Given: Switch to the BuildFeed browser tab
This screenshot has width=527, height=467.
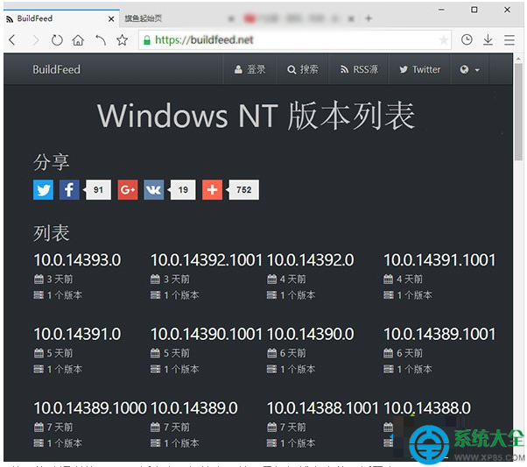Looking at the screenshot, I should click(61, 18).
